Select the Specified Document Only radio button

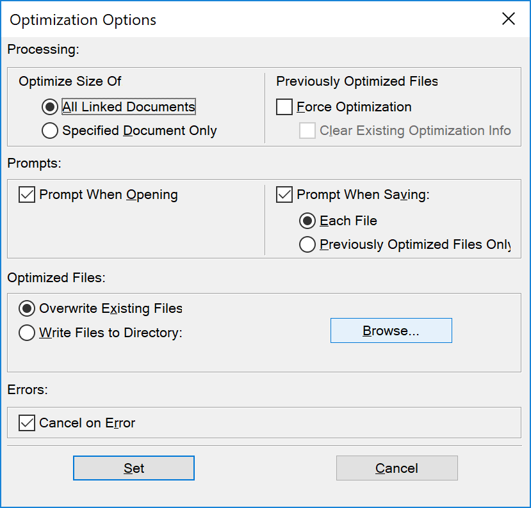click(x=49, y=130)
